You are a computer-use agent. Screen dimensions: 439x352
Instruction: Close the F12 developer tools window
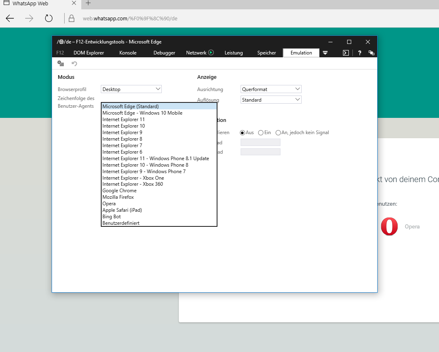[368, 42]
